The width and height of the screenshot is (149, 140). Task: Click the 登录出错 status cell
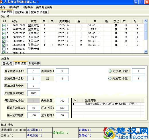click(x=34, y=49)
